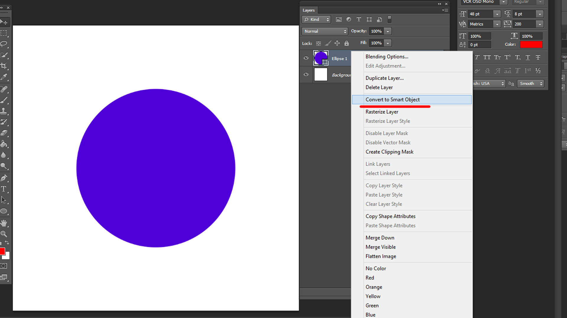
Task: Open the Smooth anti-aliasing dropdown
Action: tap(531, 84)
